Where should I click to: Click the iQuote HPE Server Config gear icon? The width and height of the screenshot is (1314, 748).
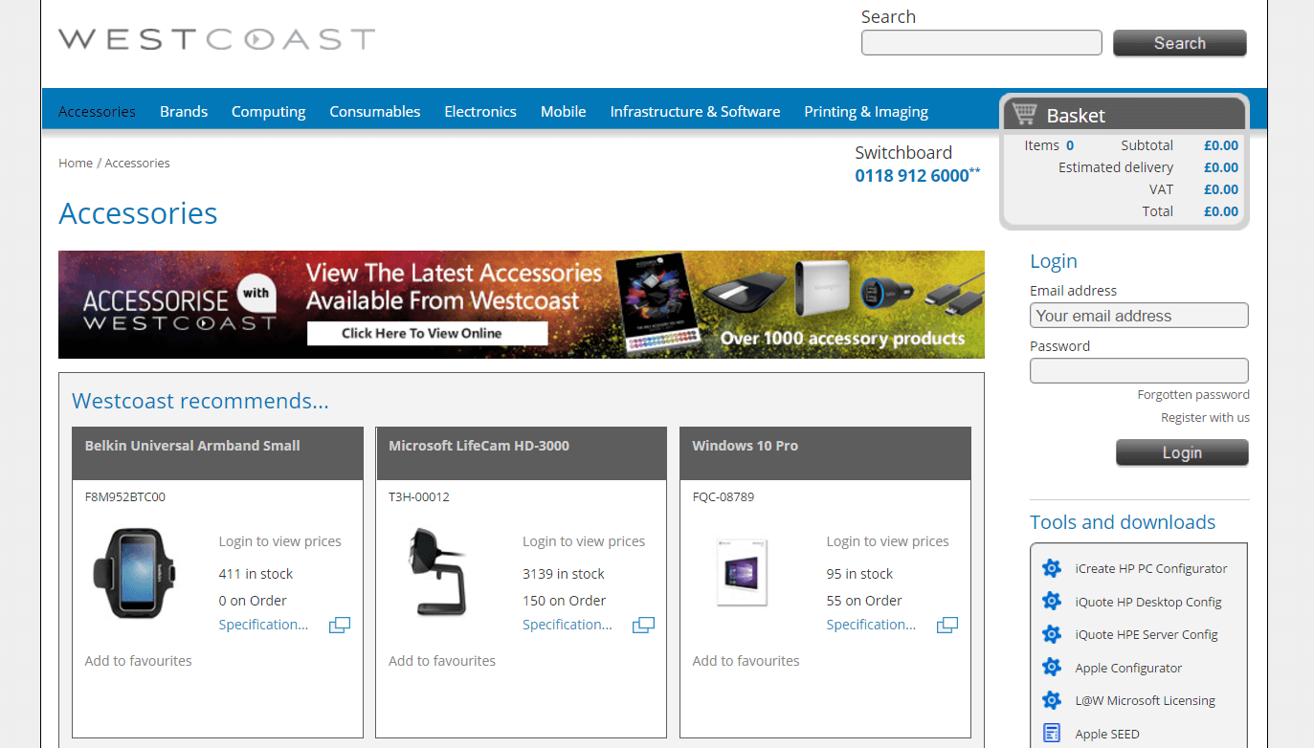coord(1051,634)
